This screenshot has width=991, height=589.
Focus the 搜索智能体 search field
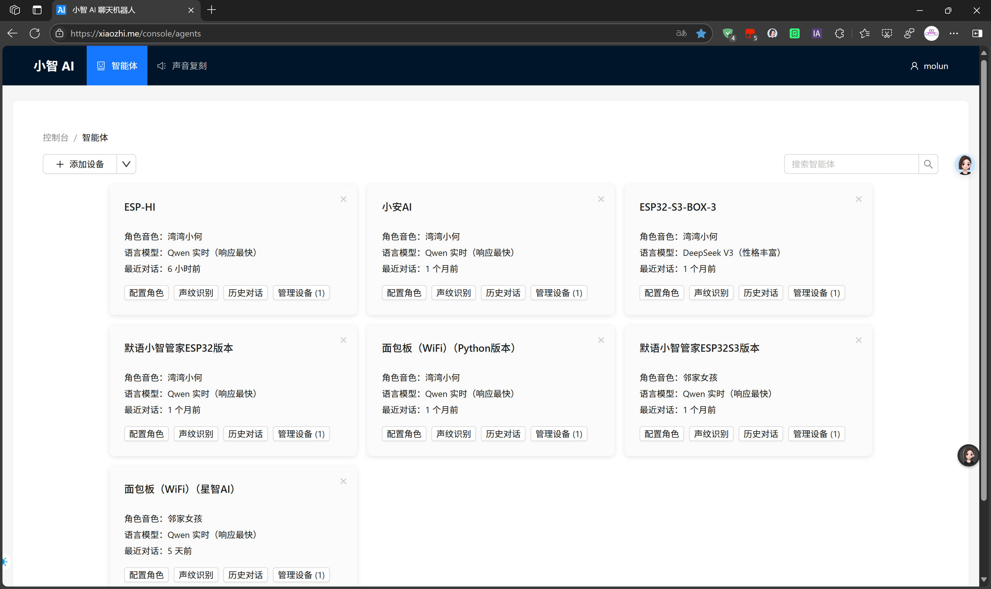click(x=851, y=164)
